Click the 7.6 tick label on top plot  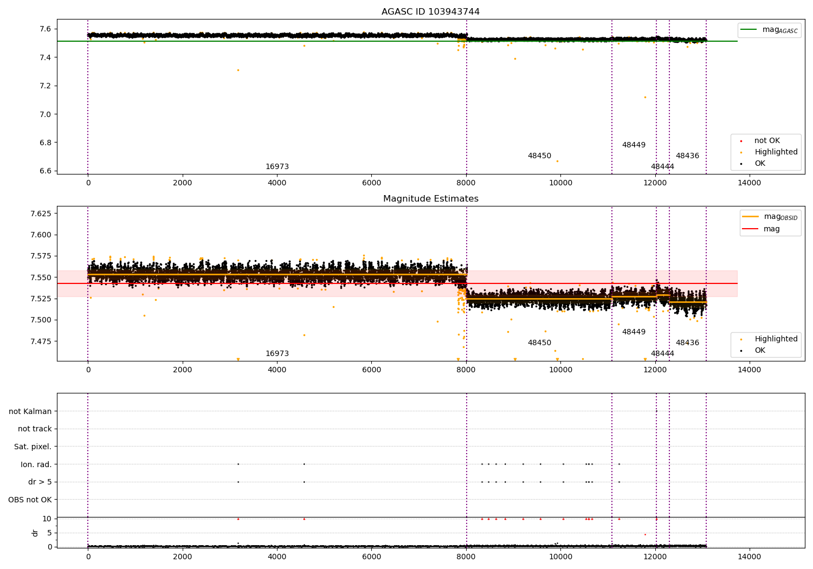(46, 29)
